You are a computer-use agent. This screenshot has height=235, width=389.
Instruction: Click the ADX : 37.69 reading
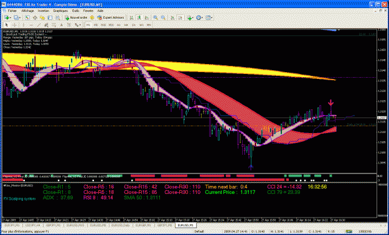(x=58, y=198)
